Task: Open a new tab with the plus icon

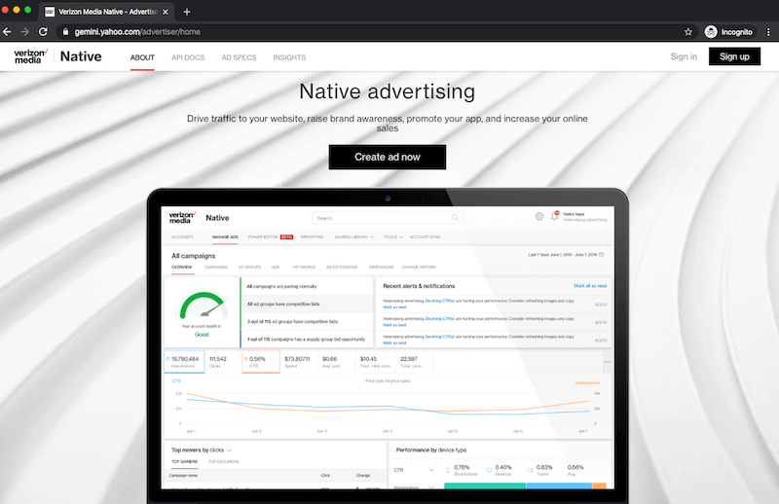Action: pyautogui.click(x=187, y=12)
